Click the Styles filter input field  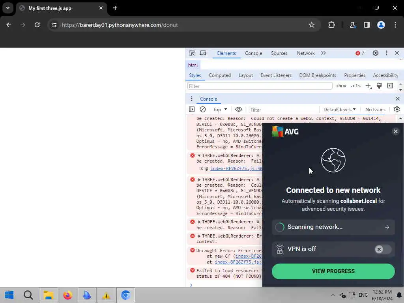260,86
